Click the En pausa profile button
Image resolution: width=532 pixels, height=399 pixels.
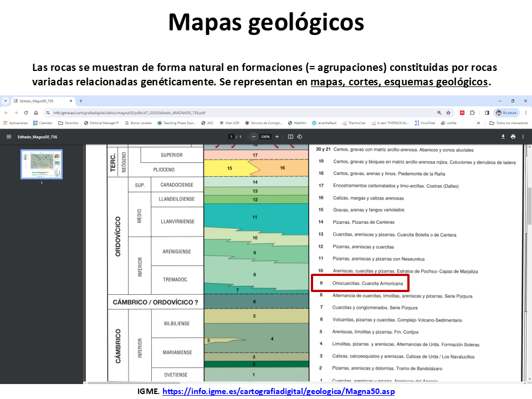pos(505,112)
